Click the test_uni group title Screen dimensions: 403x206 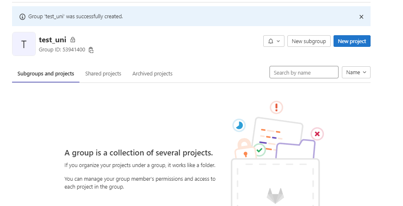coord(52,40)
